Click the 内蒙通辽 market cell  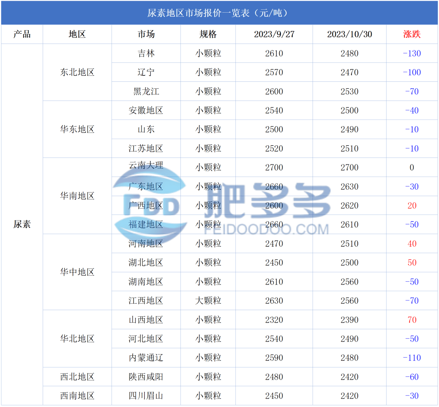click(146, 358)
